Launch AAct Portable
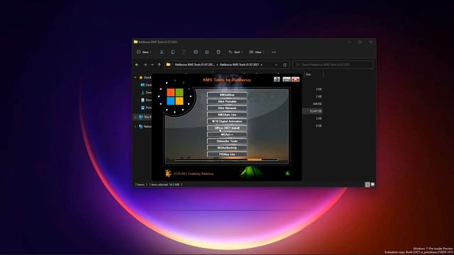 click(227, 101)
